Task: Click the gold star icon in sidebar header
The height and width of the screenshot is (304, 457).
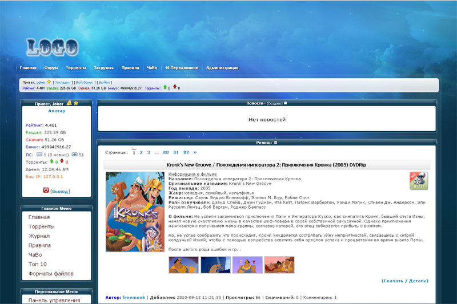Action: click(x=76, y=103)
